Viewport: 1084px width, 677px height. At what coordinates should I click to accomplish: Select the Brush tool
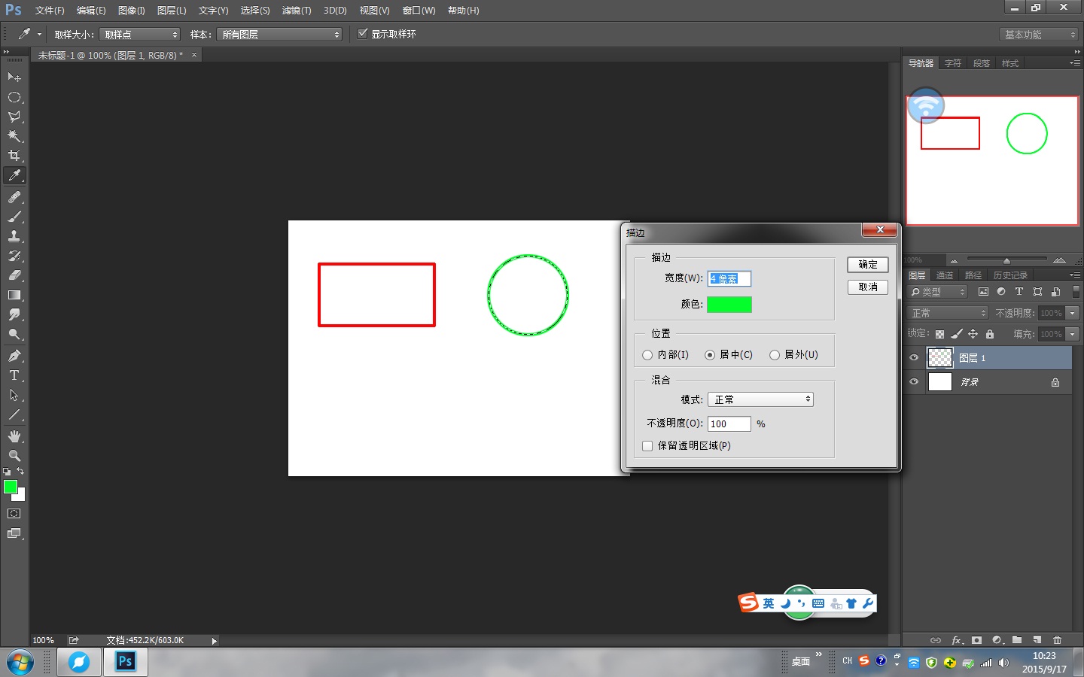click(x=14, y=217)
